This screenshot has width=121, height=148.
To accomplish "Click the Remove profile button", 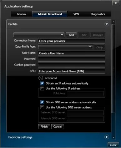I will (98, 35).
